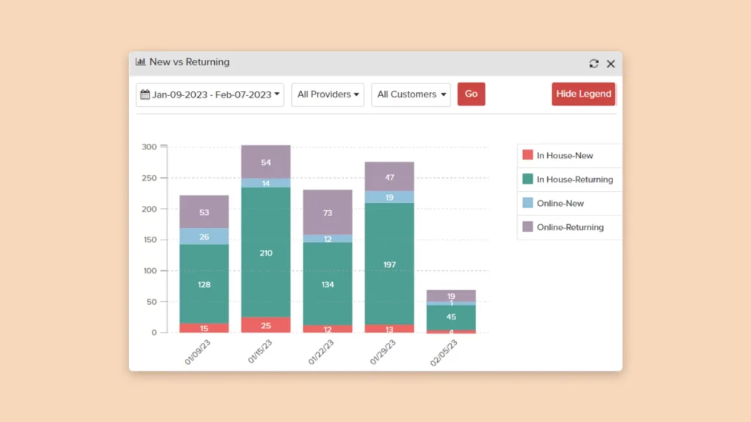Select the 47 segment in 01/29/23 bar
751x422 pixels.
coord(389,177)
